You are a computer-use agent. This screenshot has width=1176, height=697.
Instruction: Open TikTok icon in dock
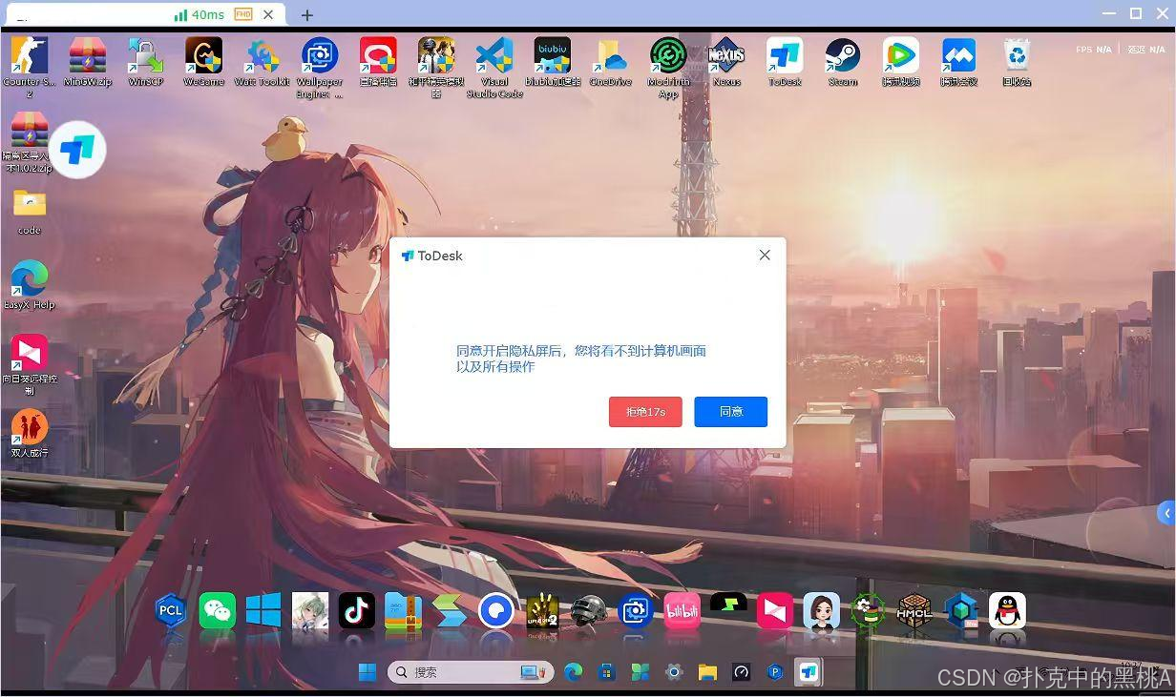pos(357,610)
